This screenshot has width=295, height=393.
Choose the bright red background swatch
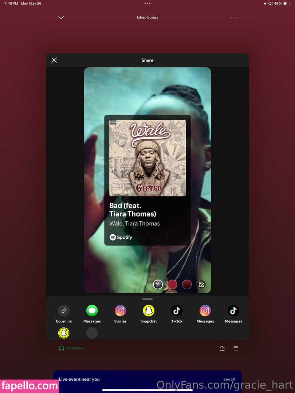[x=172, y=285]
